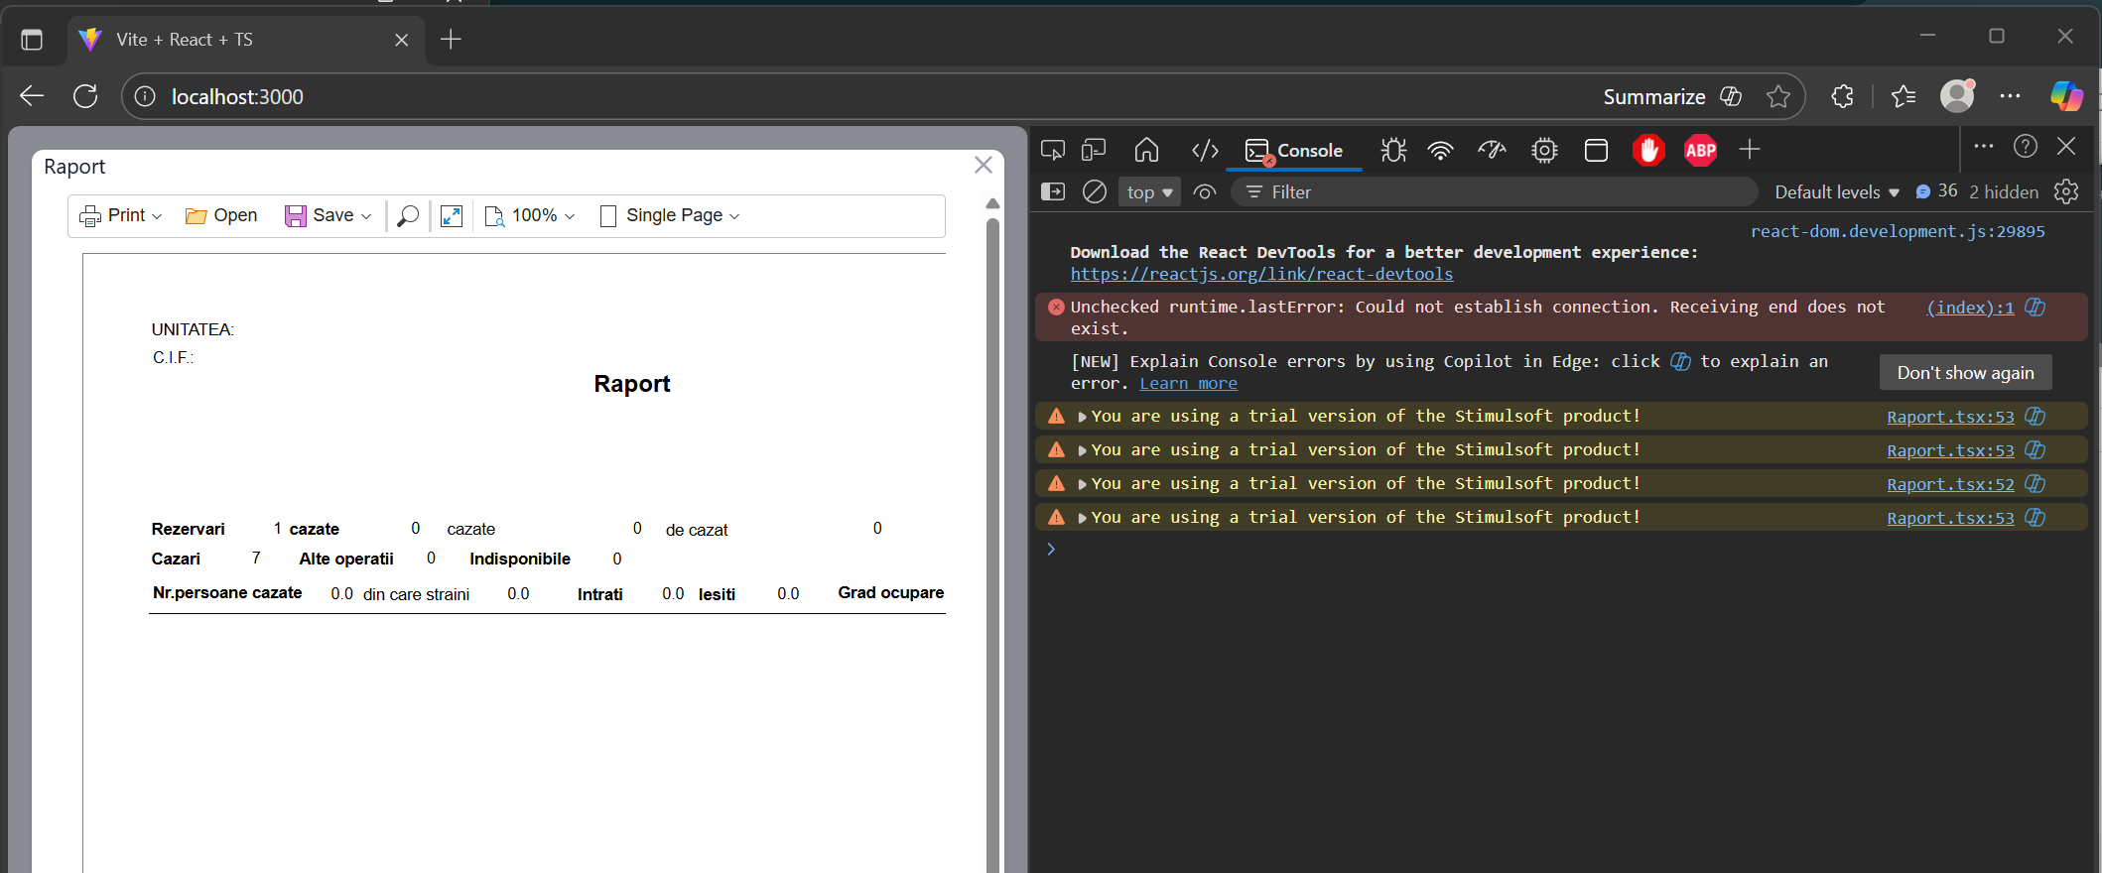Toggle full screen mode in report viewer
Screen dimensions: 2102x873
click(452, 216)
